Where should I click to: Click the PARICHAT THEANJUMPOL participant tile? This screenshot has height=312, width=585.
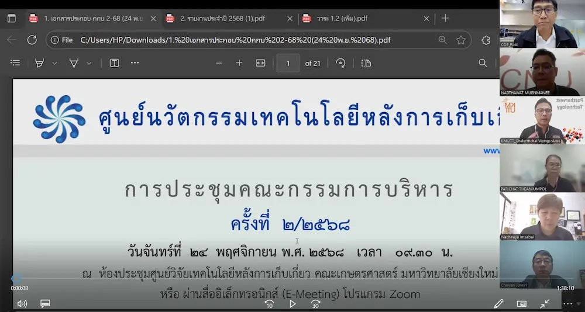(542, 168)
